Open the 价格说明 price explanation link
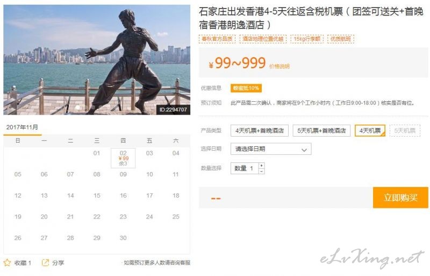 [x=279, y=66]
